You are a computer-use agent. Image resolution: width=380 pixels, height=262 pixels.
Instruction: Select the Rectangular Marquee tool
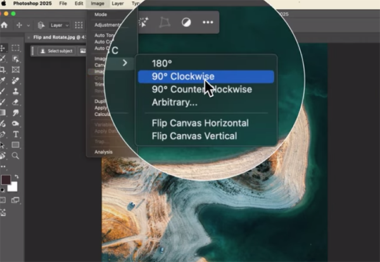(15, 48)
